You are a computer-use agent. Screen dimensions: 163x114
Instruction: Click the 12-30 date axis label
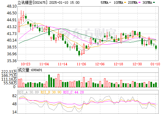(x=137, y=64)
